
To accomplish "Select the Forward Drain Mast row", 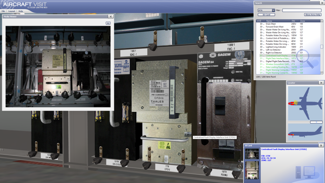I will coord(288,27).
